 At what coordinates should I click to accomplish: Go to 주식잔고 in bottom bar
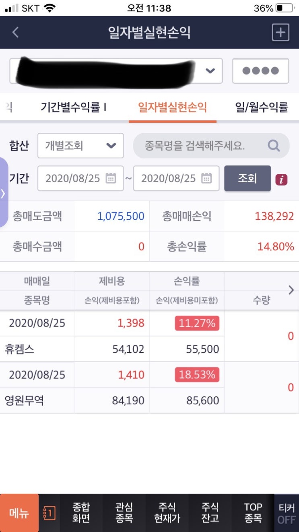pyautogui.click(x=210, y=513)
